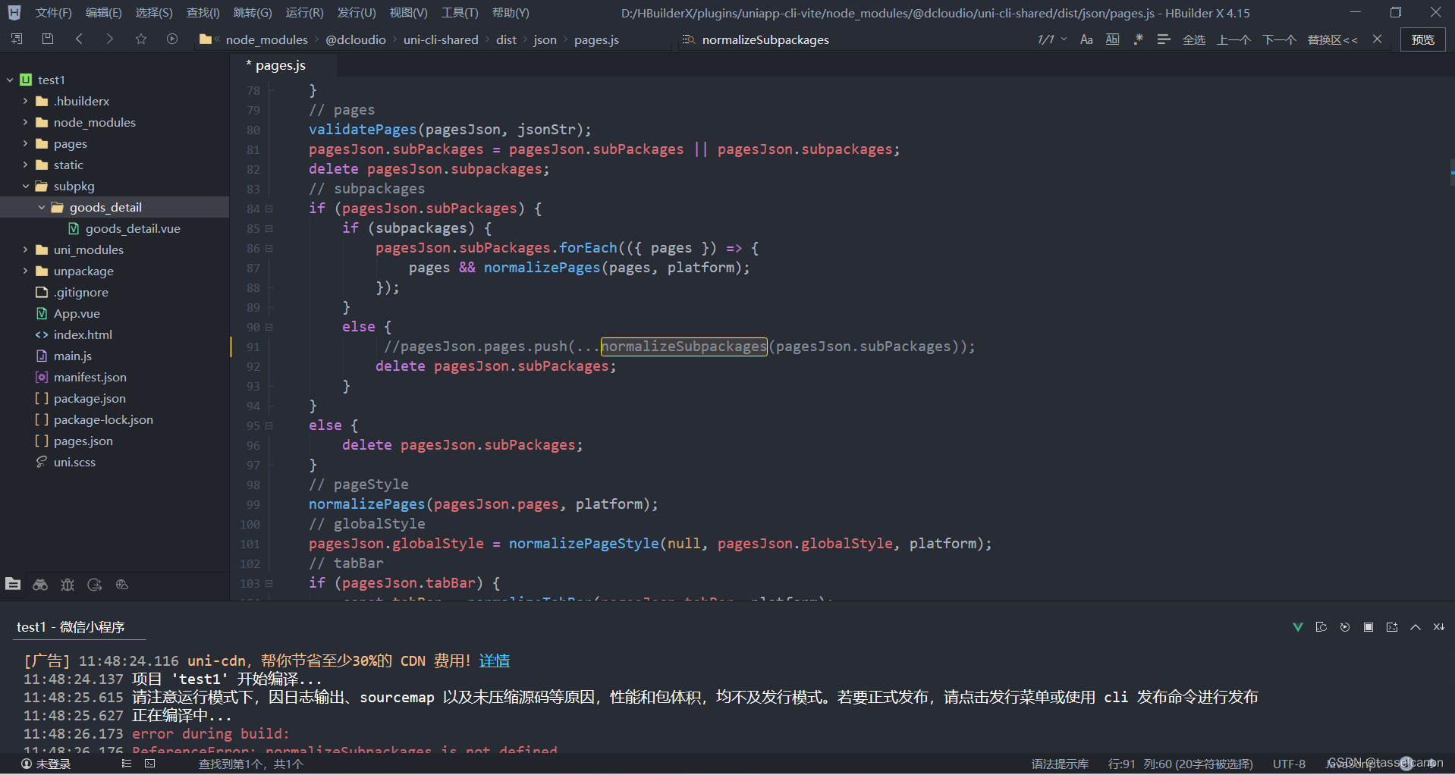Image resolution: width=1455 pixels, height=775 pixels.
Task: Open the 文件(F) menu
Action: [53, 13]
